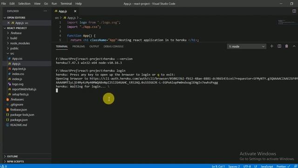
Task: Open the View menu
Action: pos(37,4)
